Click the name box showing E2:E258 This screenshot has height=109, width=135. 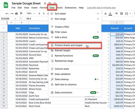tap(7, 19)
